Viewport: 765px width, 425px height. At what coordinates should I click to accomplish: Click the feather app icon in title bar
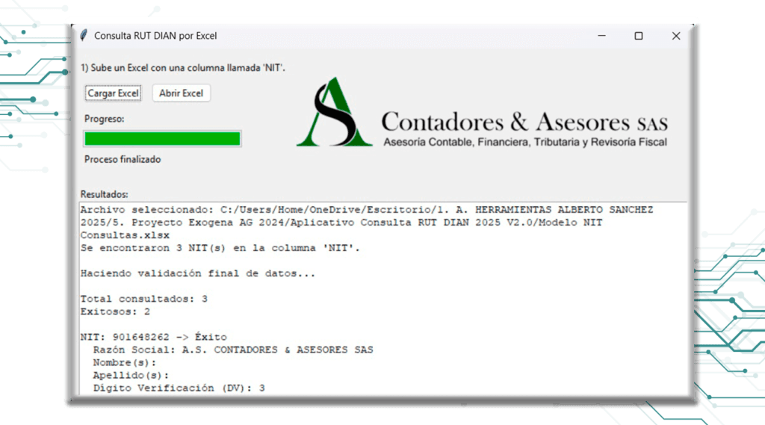pyautogui.click(x=84, y=36)
